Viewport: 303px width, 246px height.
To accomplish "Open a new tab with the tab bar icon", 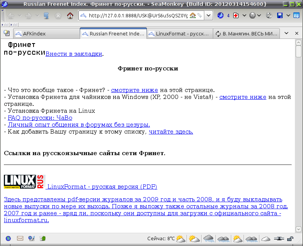I will (x=7, y=33).
